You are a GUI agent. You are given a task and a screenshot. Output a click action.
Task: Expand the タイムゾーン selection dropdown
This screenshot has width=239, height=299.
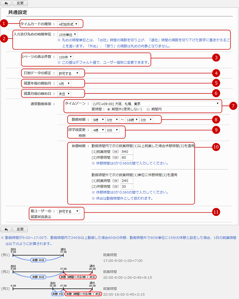point(155,103)
